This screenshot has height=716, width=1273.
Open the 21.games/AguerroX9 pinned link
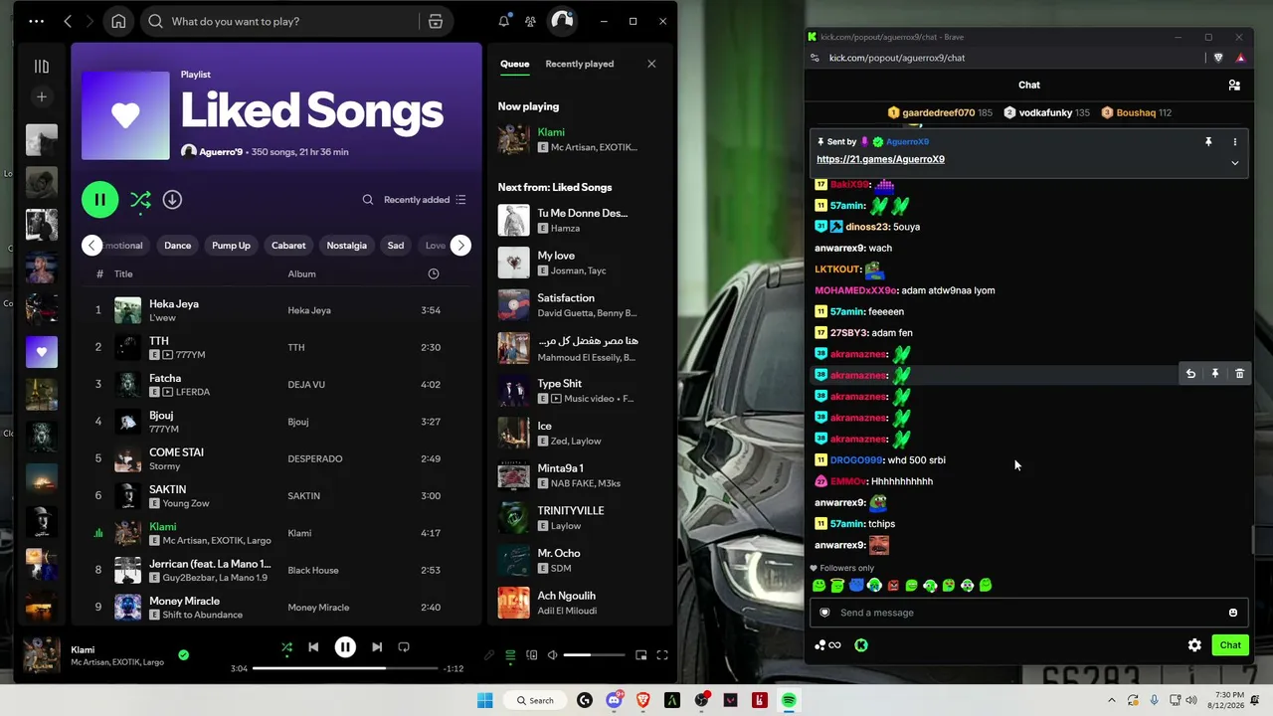[x=880, y=159]
